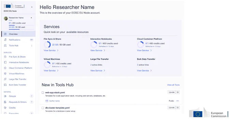
Task: Click Interactive Notebooks credits ring
Action: coord(94,44)
